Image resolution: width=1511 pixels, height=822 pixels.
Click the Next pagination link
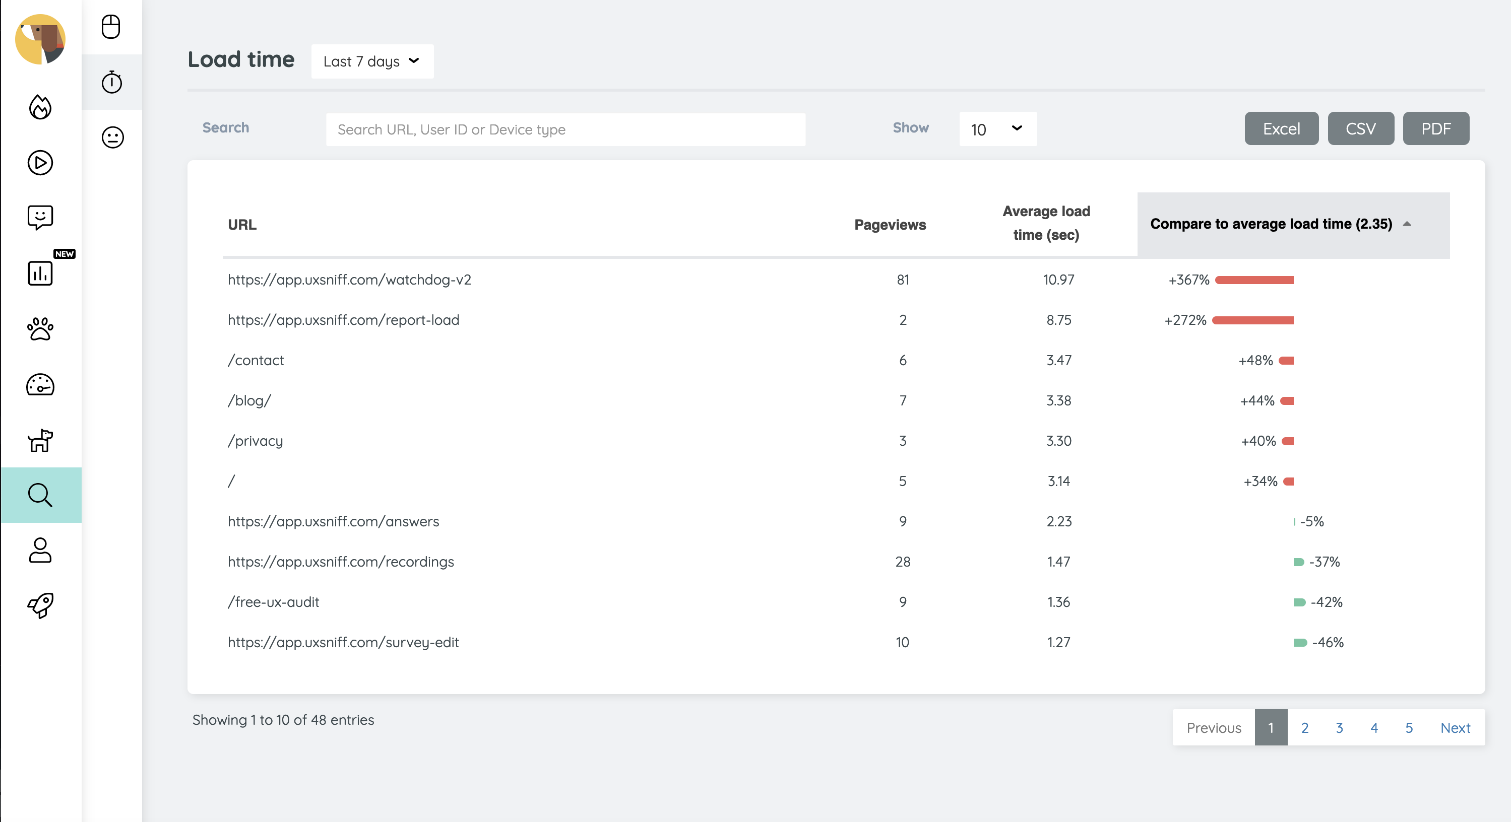1455,728
